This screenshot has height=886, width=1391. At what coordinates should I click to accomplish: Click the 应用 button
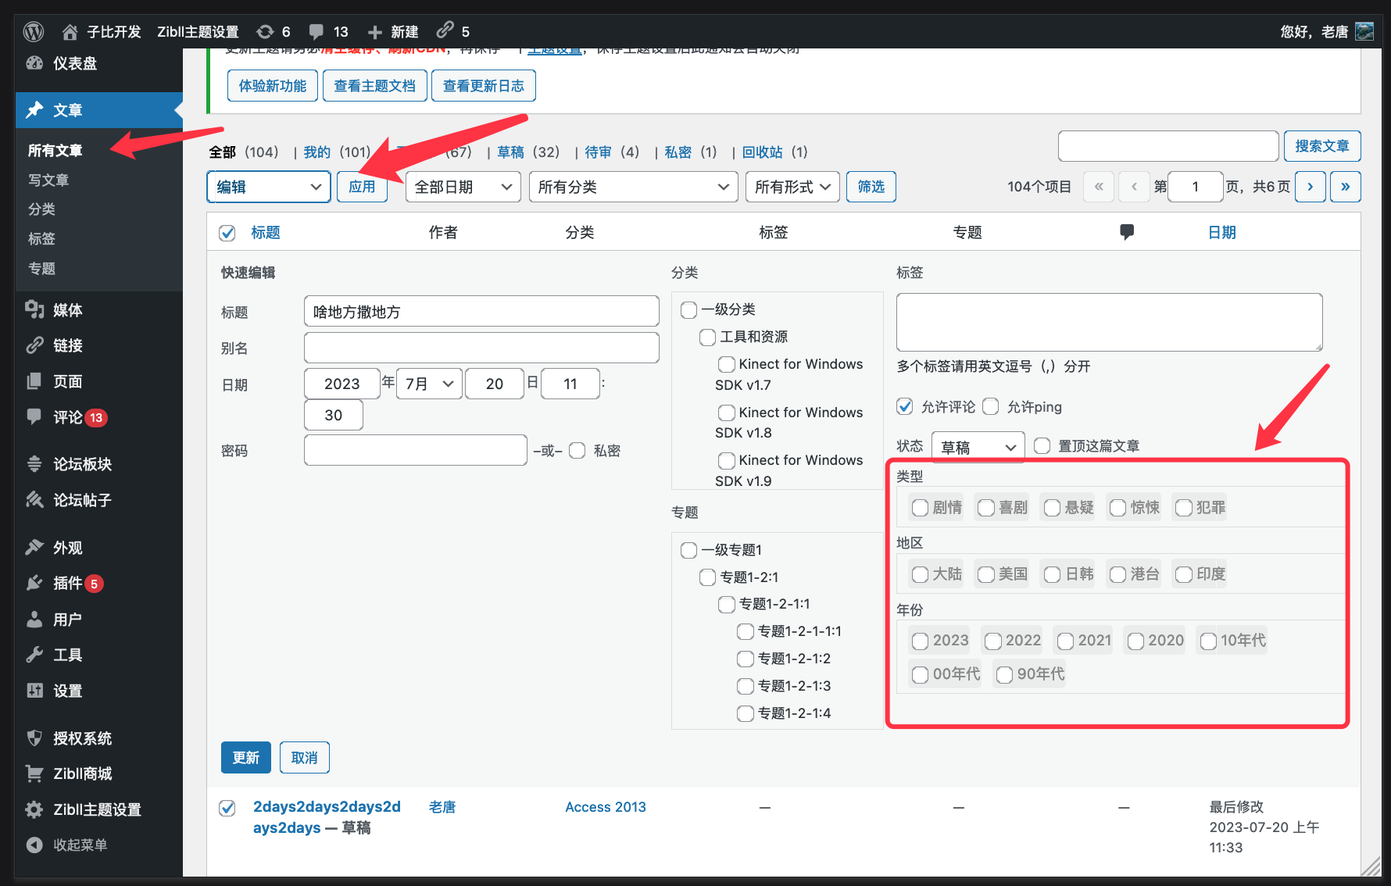click(x=362, y=187)
